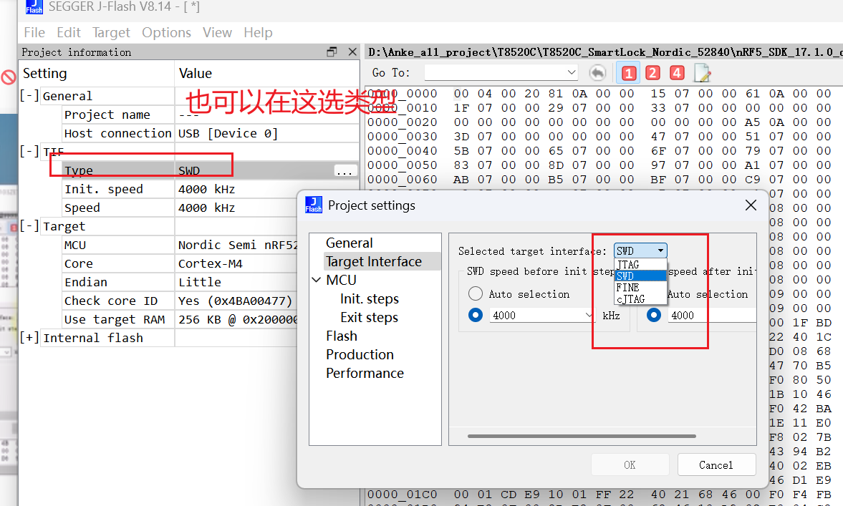Open the Help menu

258,32
